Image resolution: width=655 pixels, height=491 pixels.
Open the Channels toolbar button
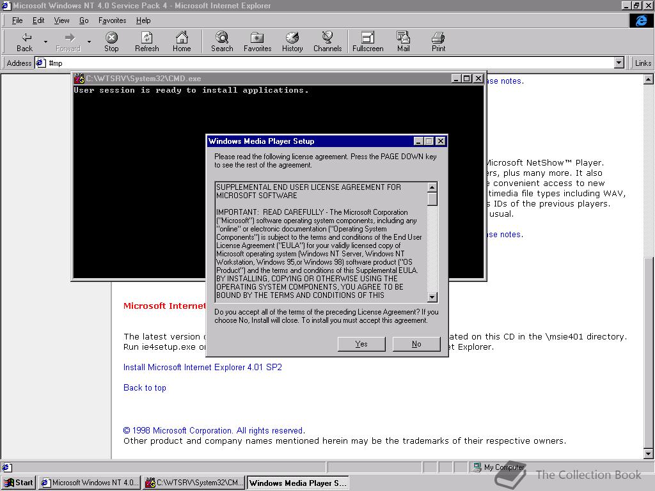coord(327,42)
